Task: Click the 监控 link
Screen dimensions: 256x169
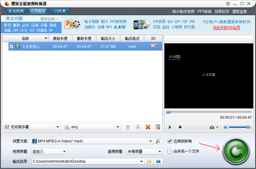Action: (x=166, y=27)
